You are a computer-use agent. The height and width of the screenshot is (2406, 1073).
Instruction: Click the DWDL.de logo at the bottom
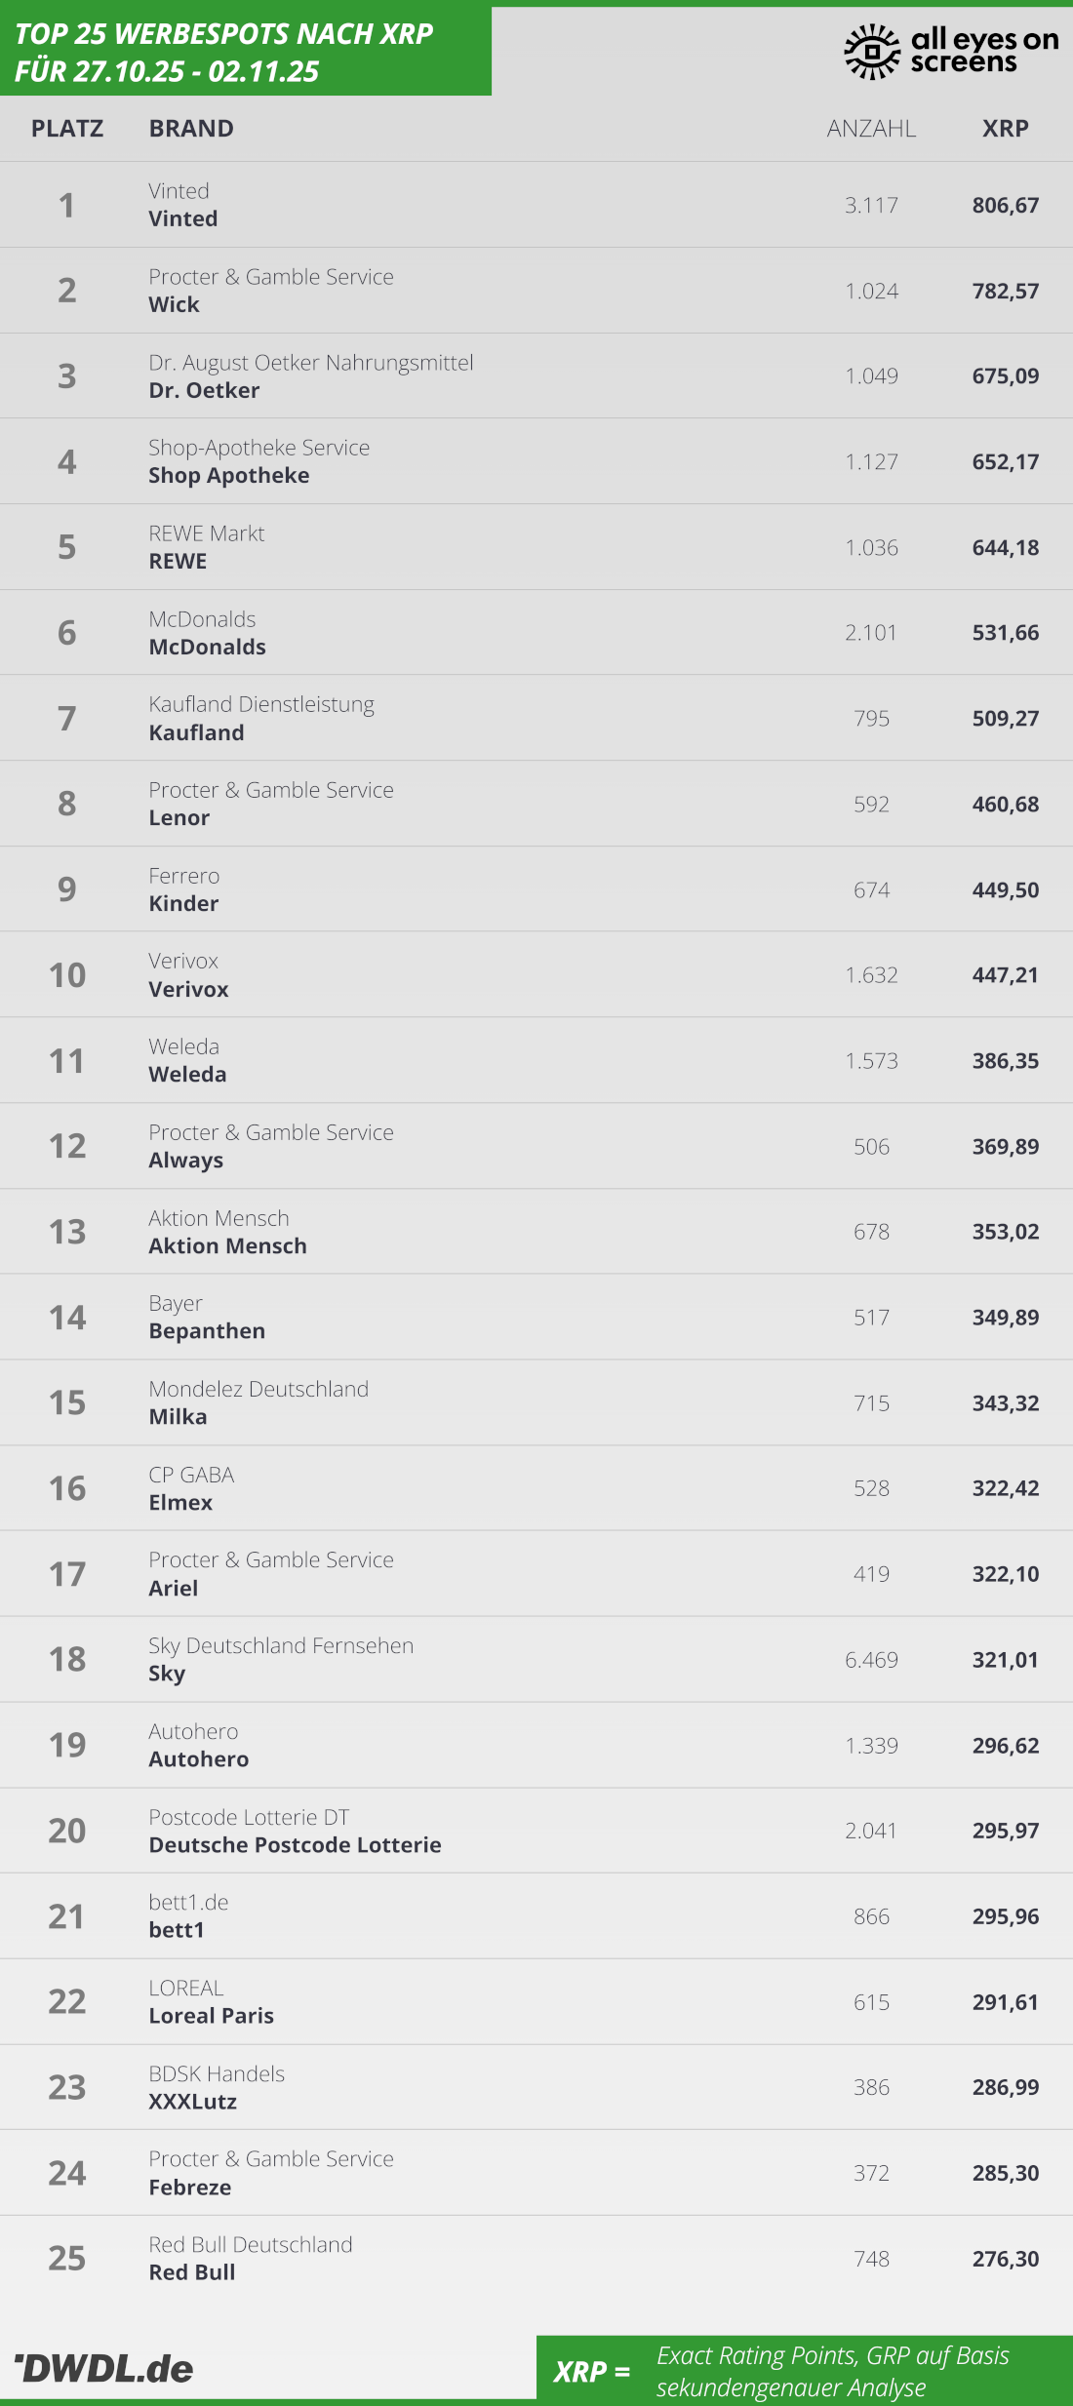(104, 2368)
